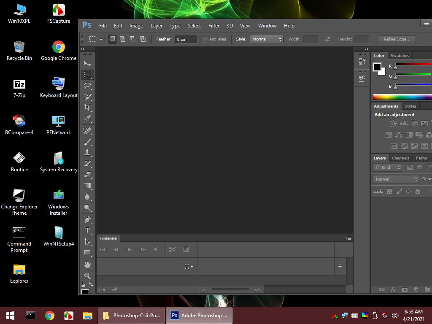Toggle Lock image pixels
Viewport: 432px width, 324px height.
[x=399, y=191]
